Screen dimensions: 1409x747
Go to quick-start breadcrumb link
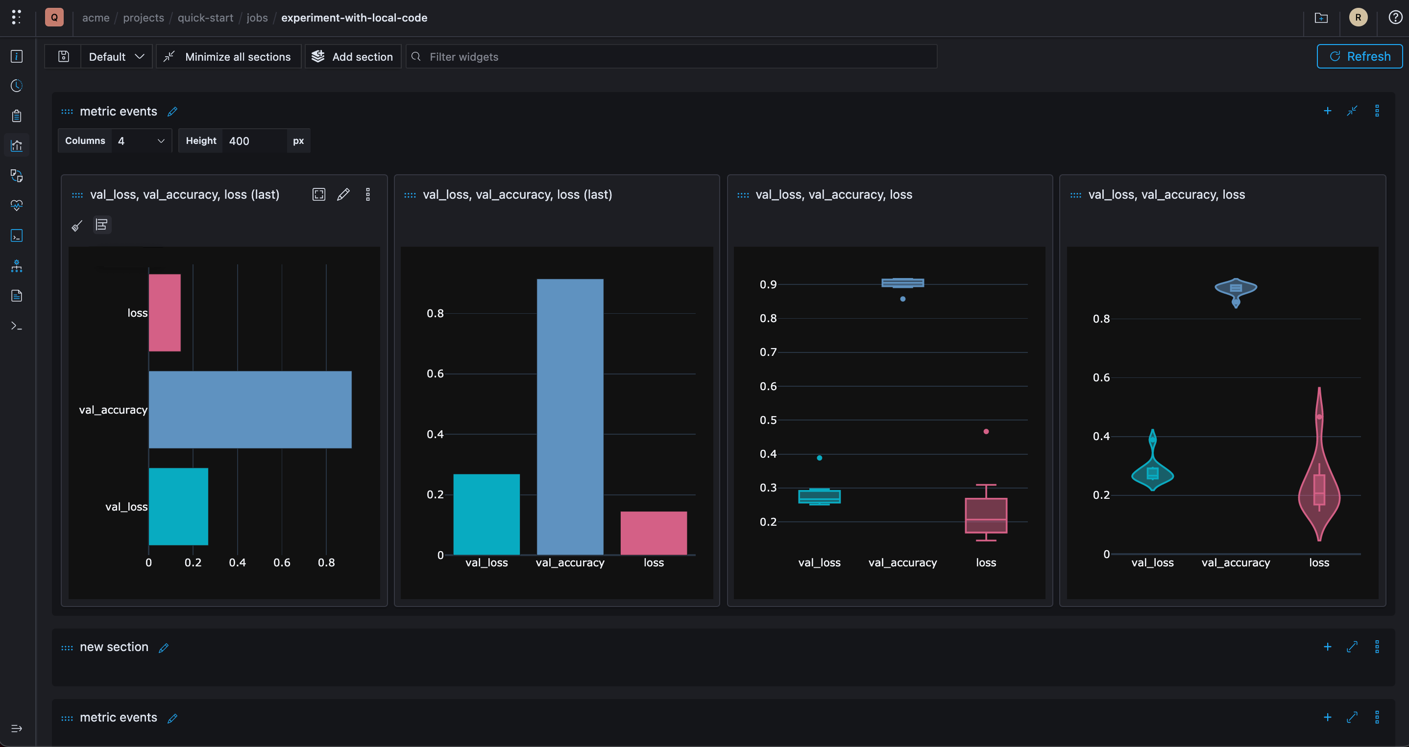205,18
